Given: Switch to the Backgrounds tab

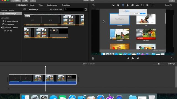Looking at the screenshot, I should (x=52, y=5).
